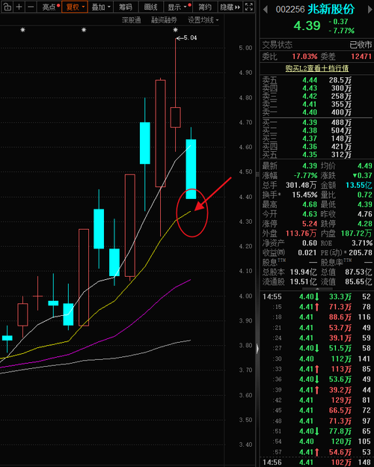Open the 复权 dropdown
The width and height of the screenshot is (374, 467).
(75, 7)
